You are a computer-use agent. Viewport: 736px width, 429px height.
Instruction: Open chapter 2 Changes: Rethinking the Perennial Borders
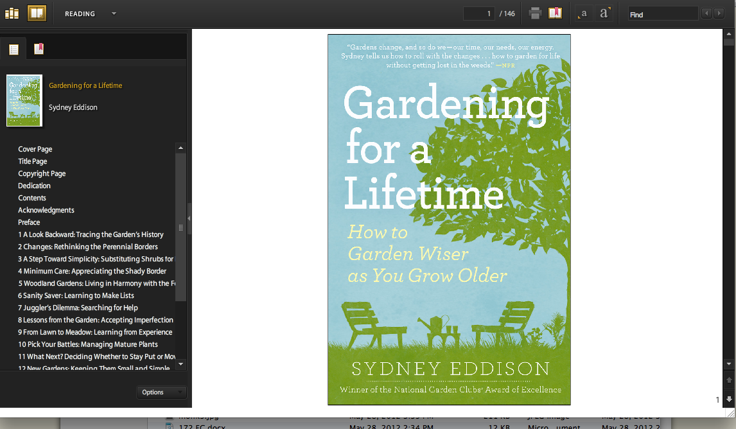tap(88, 247)
